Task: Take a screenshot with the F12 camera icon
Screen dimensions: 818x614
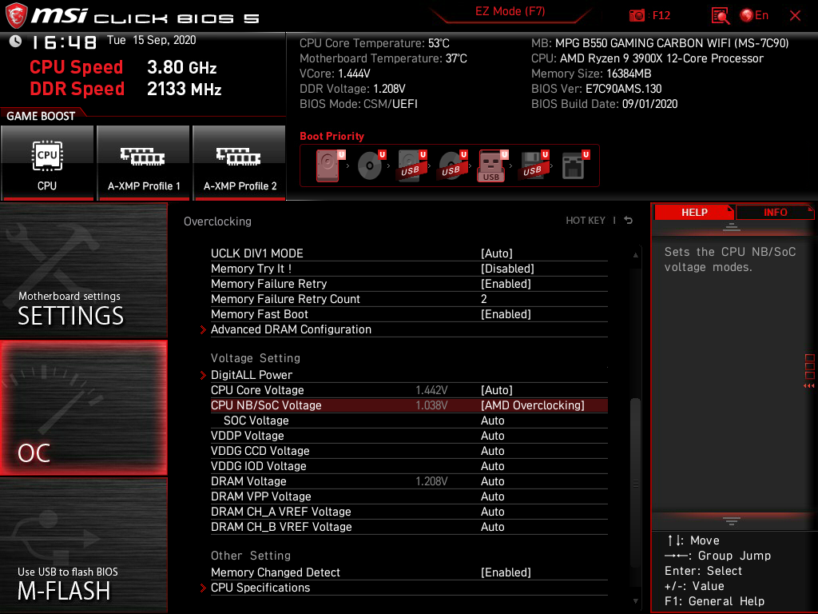Action: click(637, 16)
